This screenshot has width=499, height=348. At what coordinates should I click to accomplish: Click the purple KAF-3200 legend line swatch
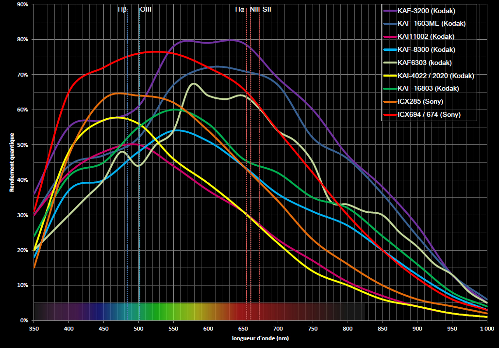pos(390,11)
